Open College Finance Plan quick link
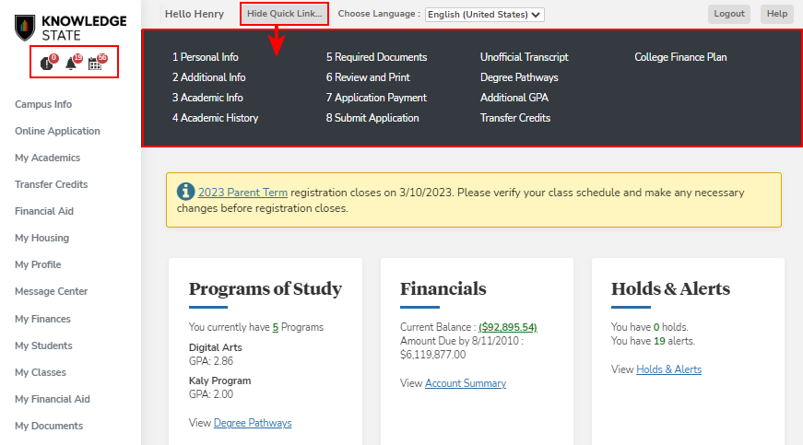This screenshot has height=445, width=803. 680,57
